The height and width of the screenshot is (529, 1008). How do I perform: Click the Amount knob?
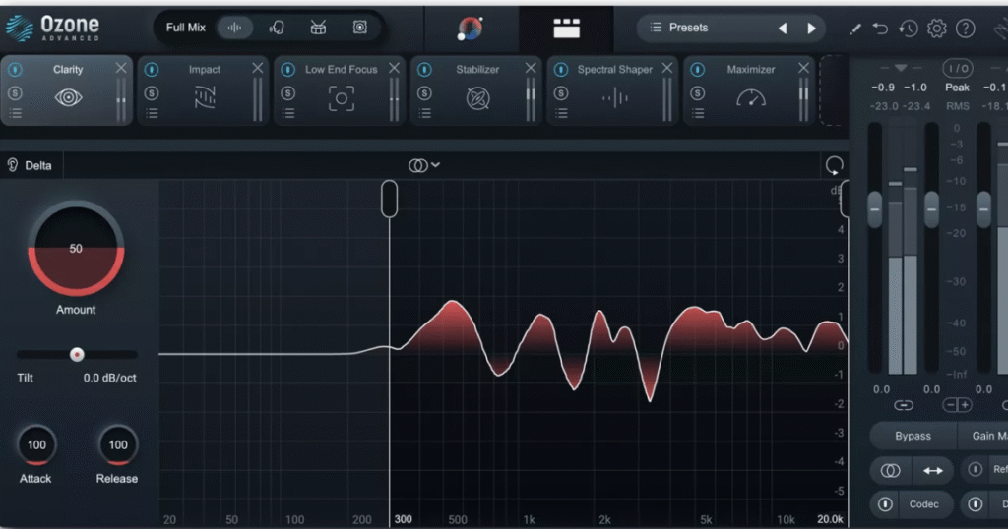76,249
